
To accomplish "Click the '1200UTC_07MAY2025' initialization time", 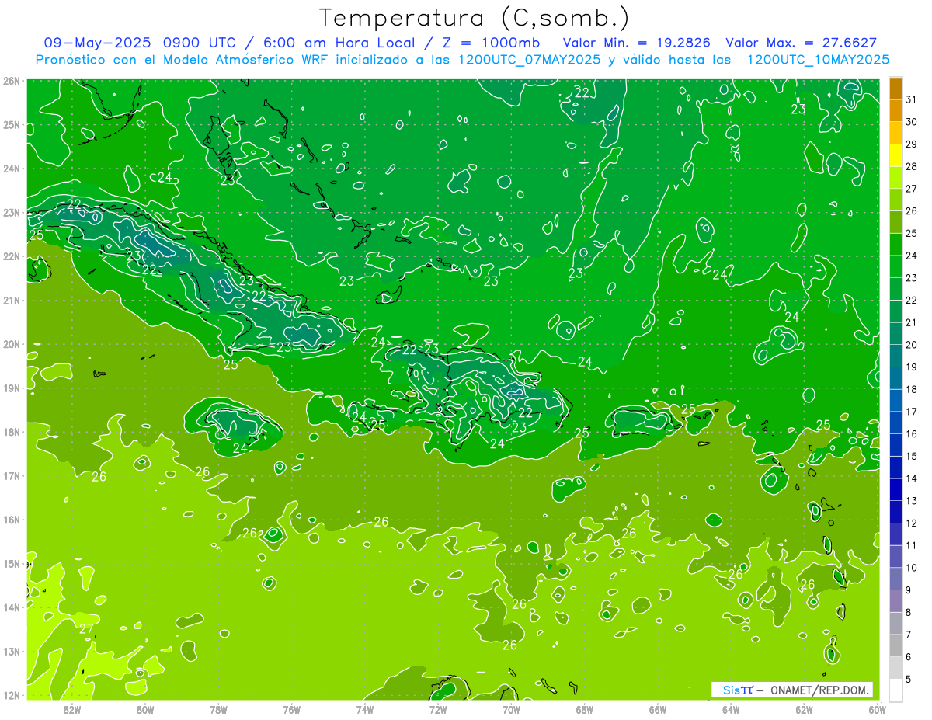I will pyautogui.click(x=530, y=60).
